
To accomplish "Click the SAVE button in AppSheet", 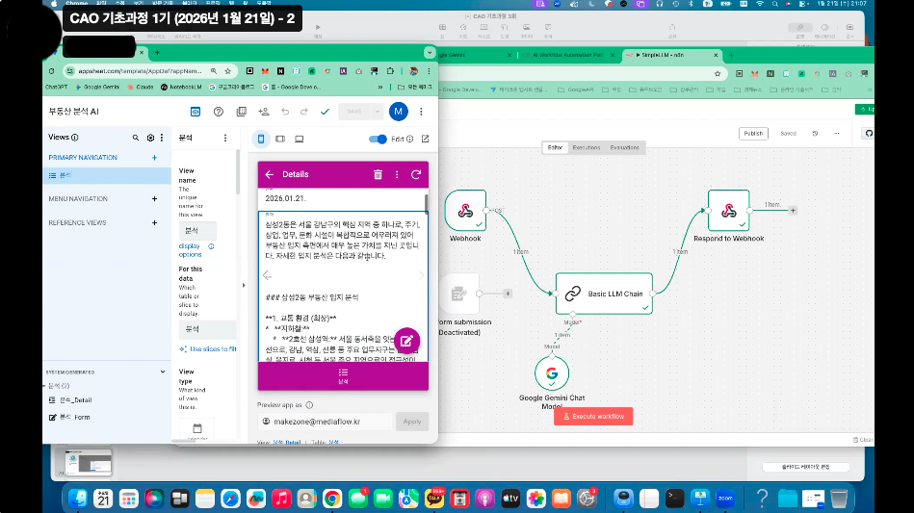I will [x=354, y=112].
